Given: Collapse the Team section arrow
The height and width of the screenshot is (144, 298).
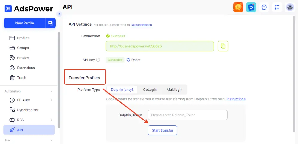Looking at the screenshot, I should [51, 140].
